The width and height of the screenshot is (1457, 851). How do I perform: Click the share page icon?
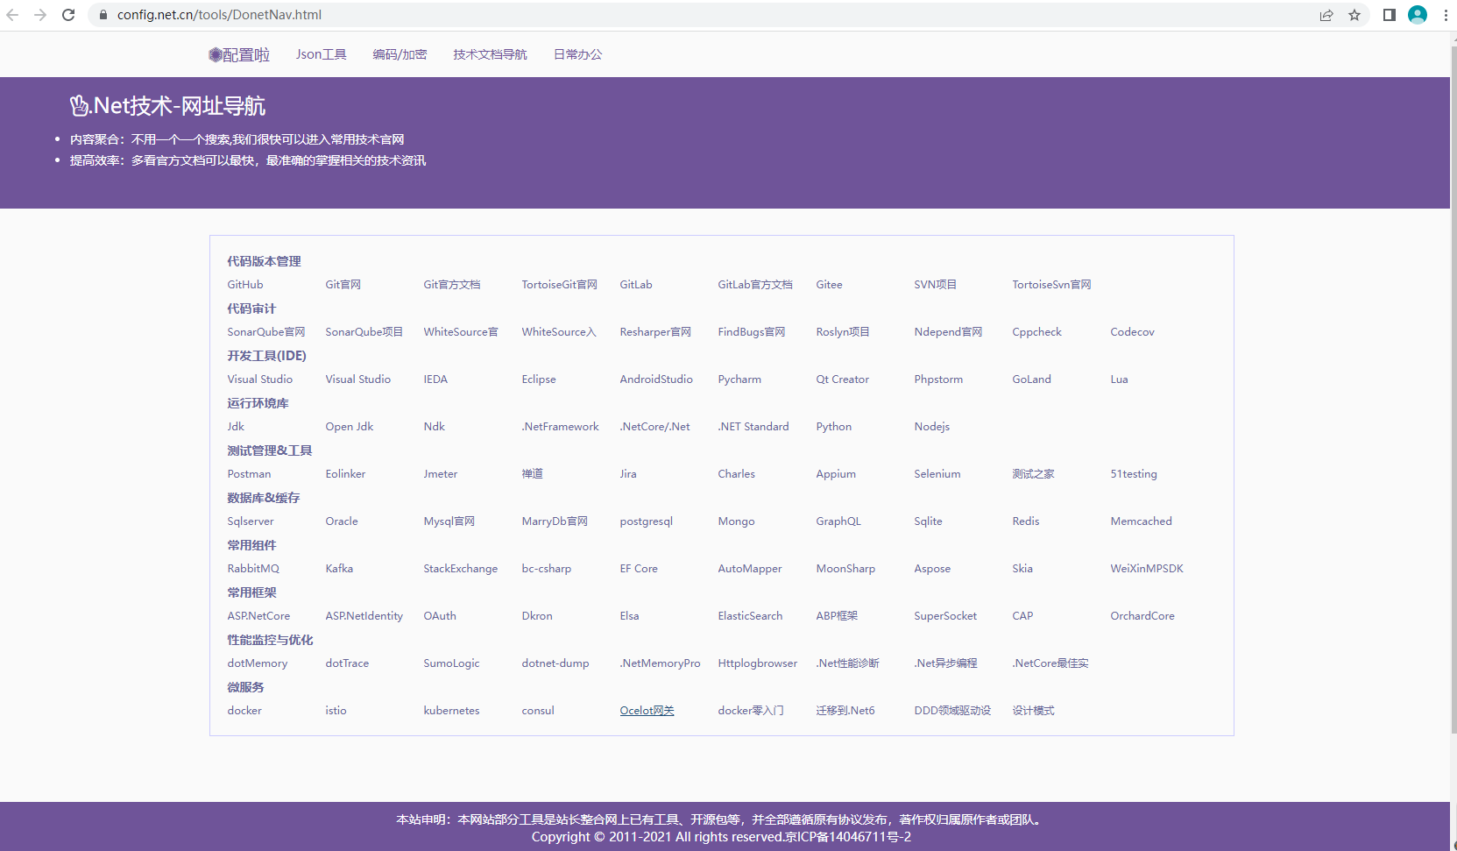(x=1326, y=15)
